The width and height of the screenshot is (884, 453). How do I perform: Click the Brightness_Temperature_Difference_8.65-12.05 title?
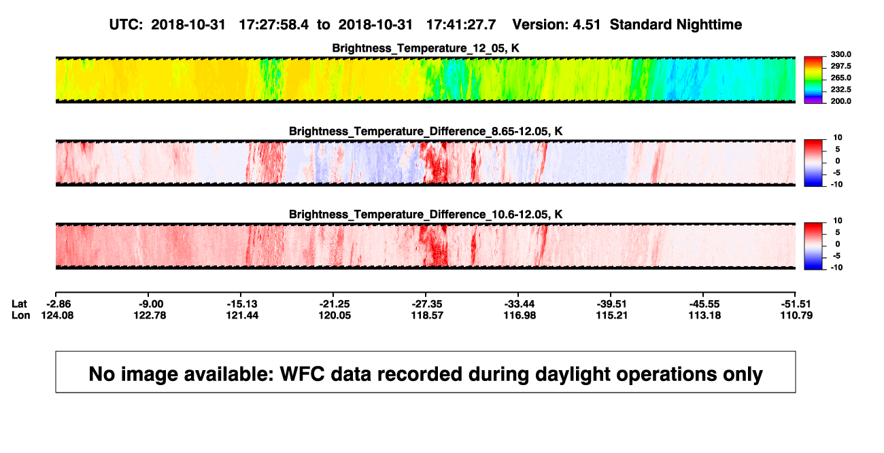tap(426, 131)
